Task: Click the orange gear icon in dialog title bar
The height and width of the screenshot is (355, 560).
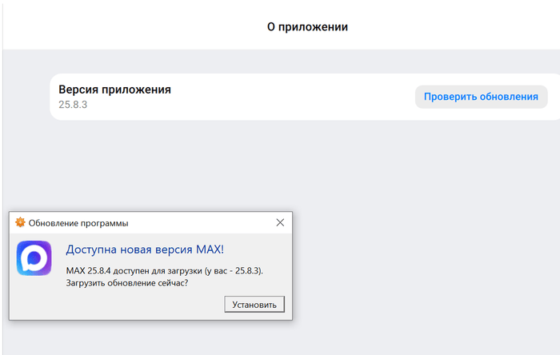Action: [x=21, y=222]
